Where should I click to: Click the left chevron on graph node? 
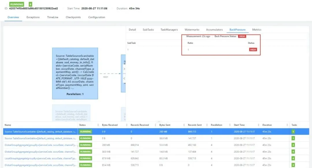pos(124,78)
